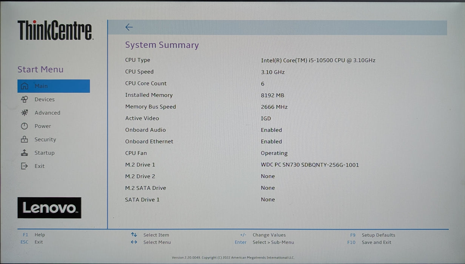This screenshot has width=465, height=264.
Task: Click the Operating fan status
Action: coord(274,153)
